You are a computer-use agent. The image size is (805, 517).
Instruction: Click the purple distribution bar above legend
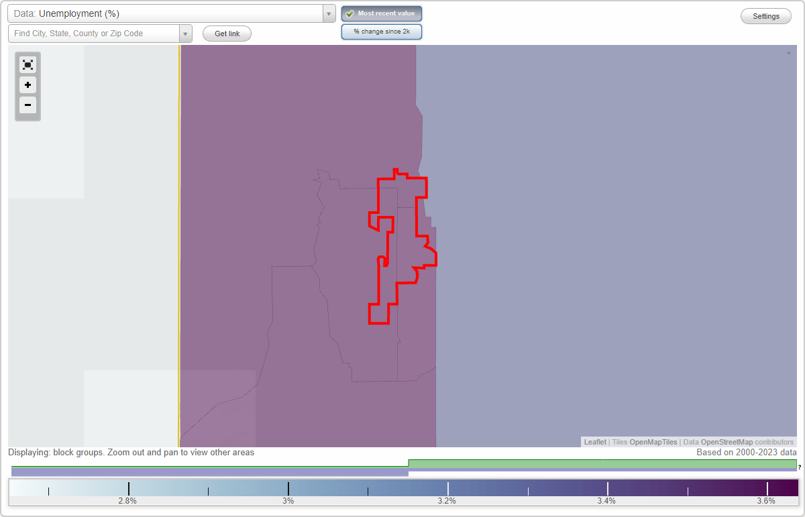point(210,472)
